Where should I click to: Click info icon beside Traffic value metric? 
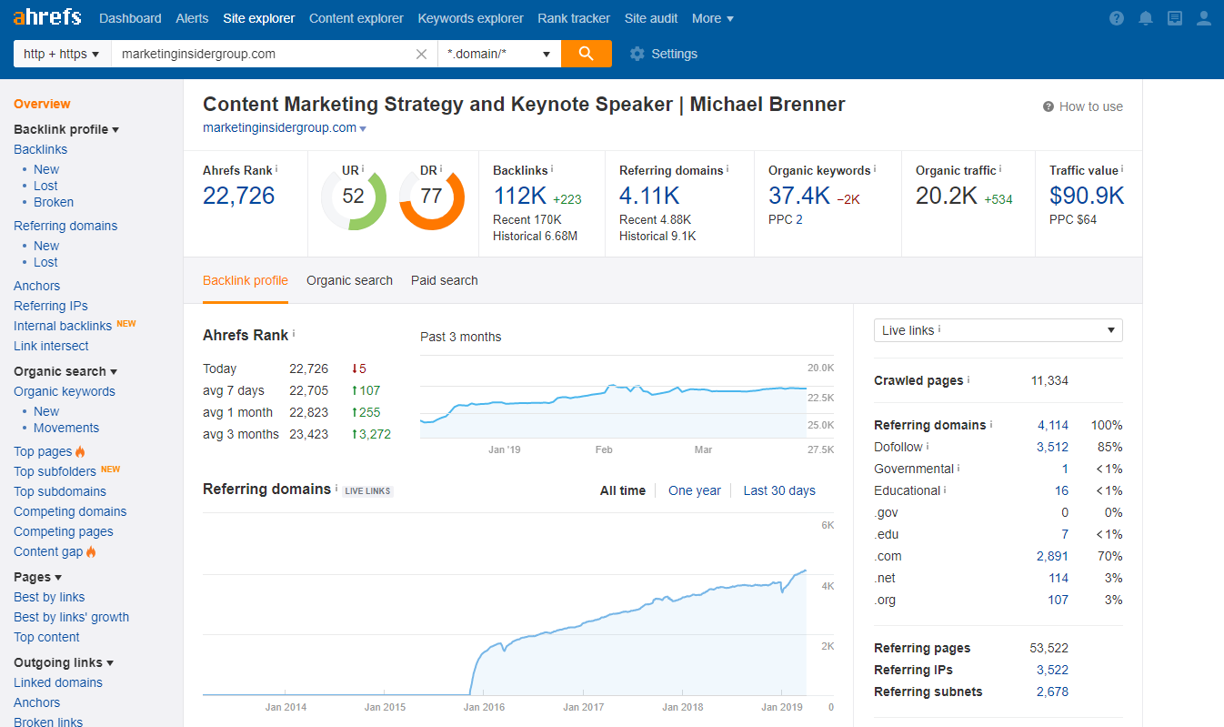coord(1122,169)
